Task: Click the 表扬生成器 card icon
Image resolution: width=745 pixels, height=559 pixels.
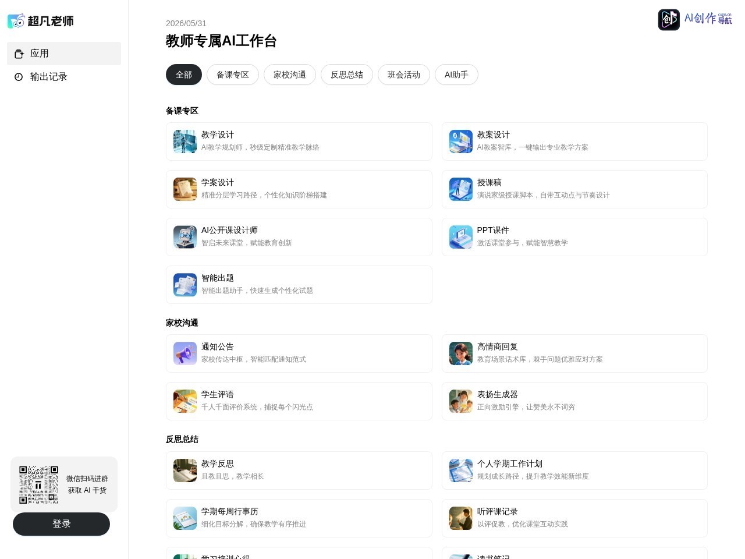Action: click(x=461, y=401)
